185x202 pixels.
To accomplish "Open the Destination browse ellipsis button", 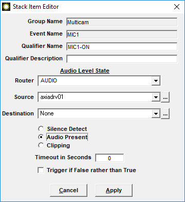I will point(165,114).
